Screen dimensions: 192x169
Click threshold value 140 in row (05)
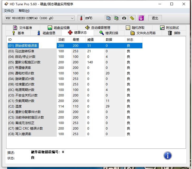tap(90, 62)
